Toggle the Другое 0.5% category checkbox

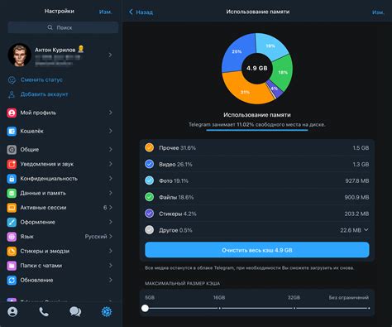[149, 230]
